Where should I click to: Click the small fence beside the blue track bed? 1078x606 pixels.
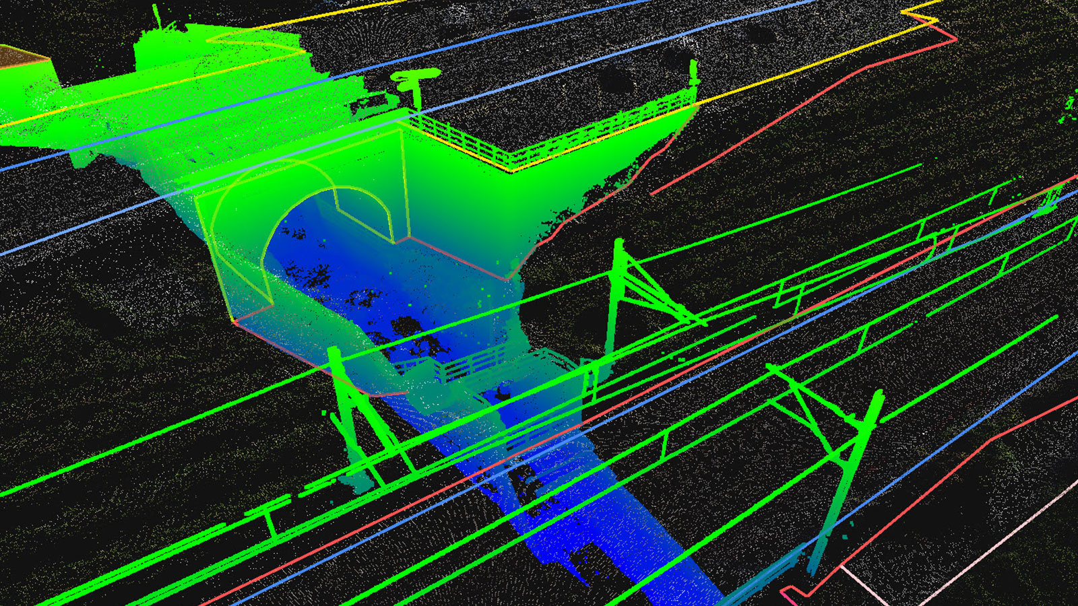point(465,364)
